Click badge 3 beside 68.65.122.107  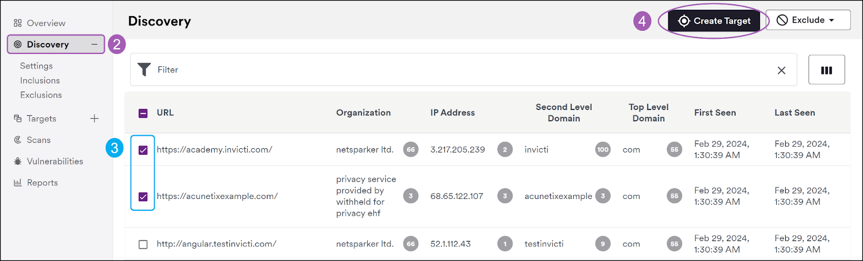tap(505, 196)
